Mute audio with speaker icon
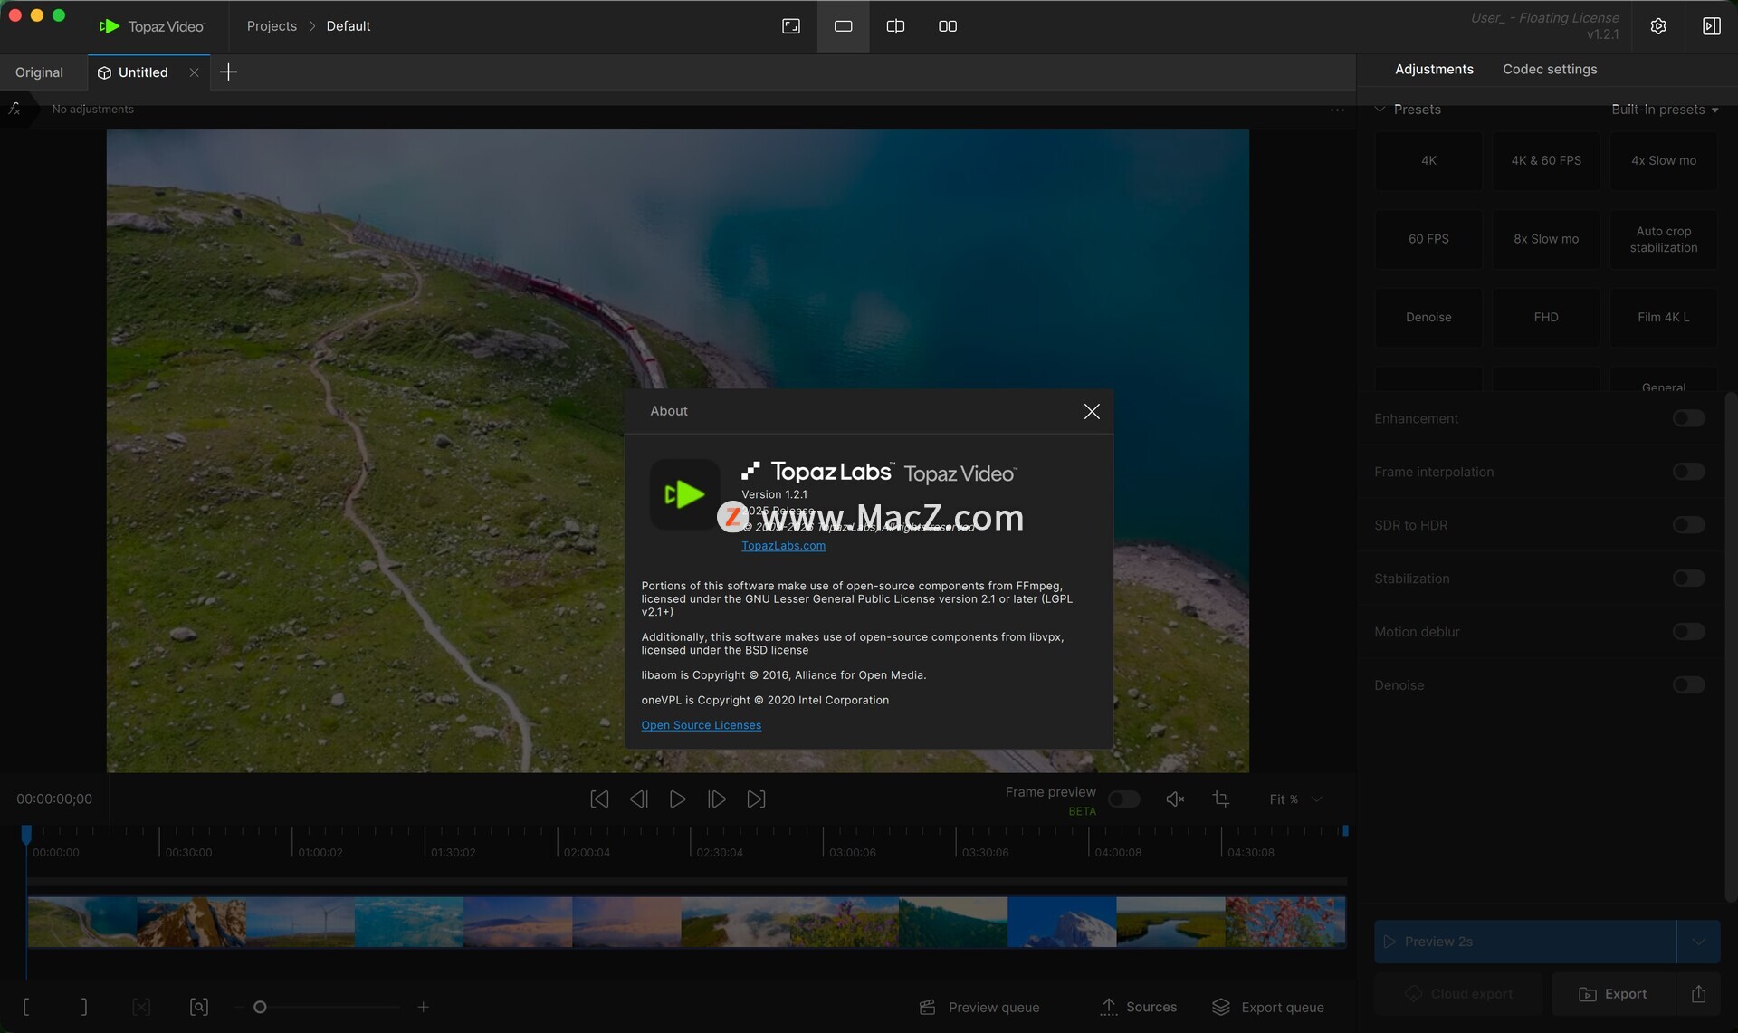The width and height of the screenshot is (1738, 1033). click(x=1174, y=799)
